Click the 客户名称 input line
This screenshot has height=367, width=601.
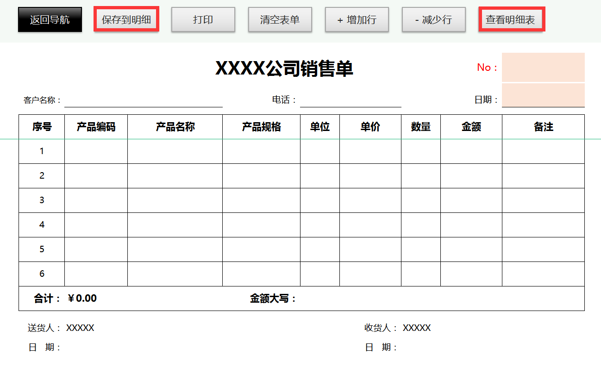click(144, 100)
